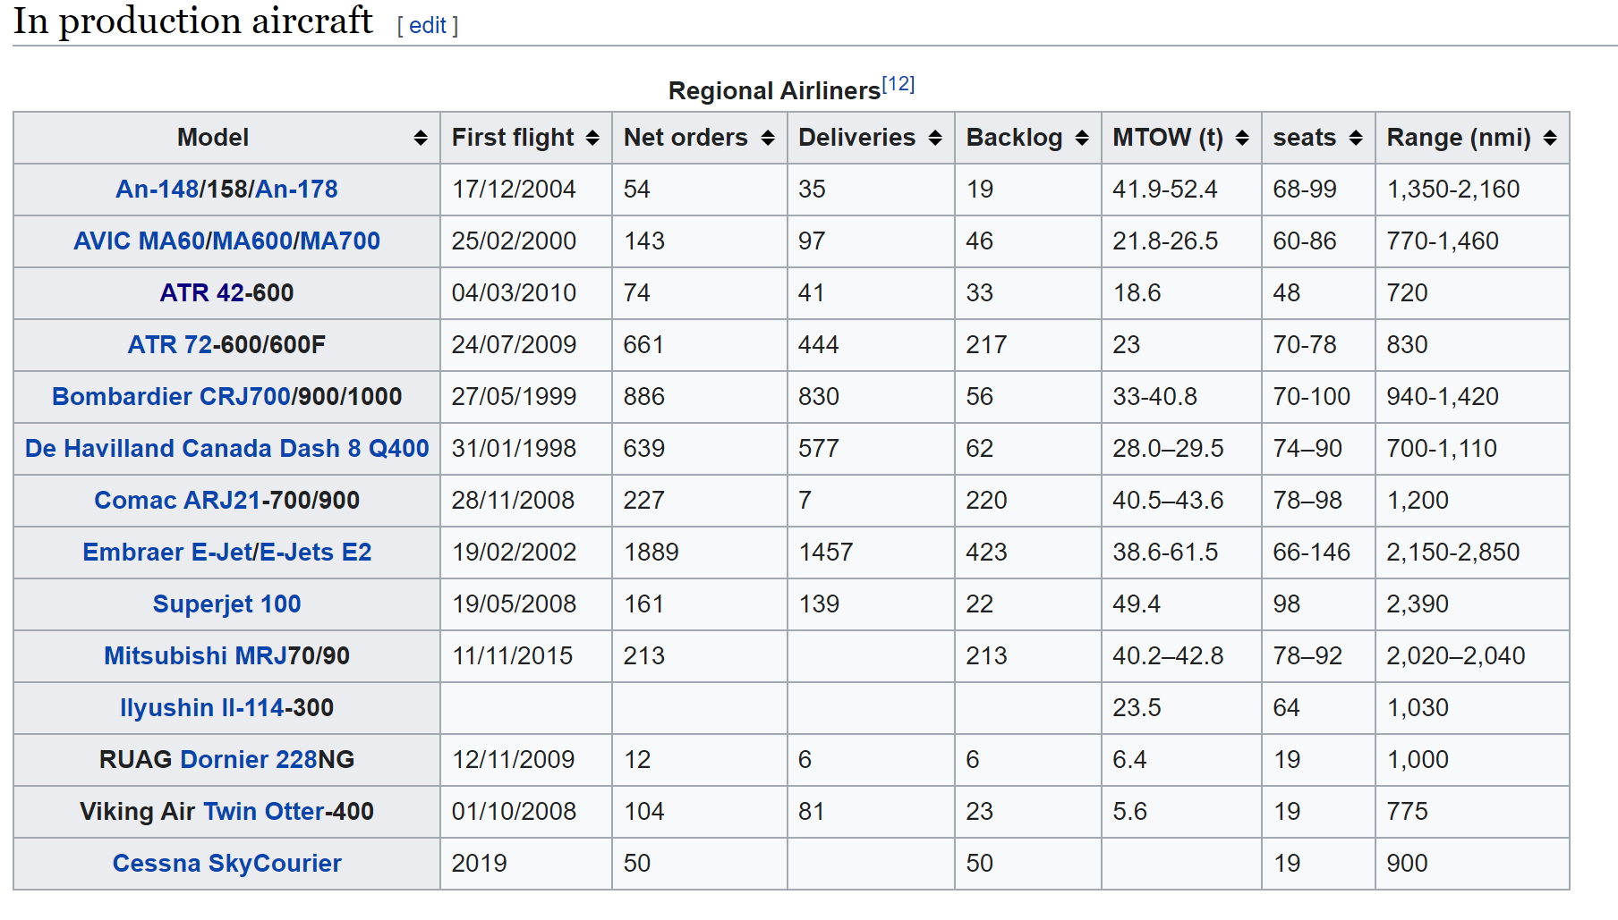Follow the citation [12] reference link
1618x920 pixels.
(898, 85)
